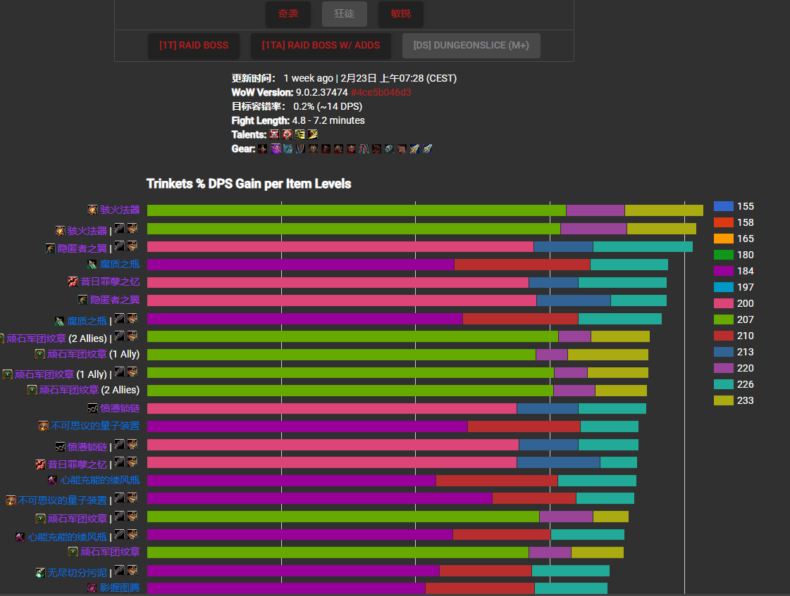Choose the [1T] RAID BOSS fight style
Viewport: 790px width, 596px height.
pyautogui.click(x=194, y=46)
